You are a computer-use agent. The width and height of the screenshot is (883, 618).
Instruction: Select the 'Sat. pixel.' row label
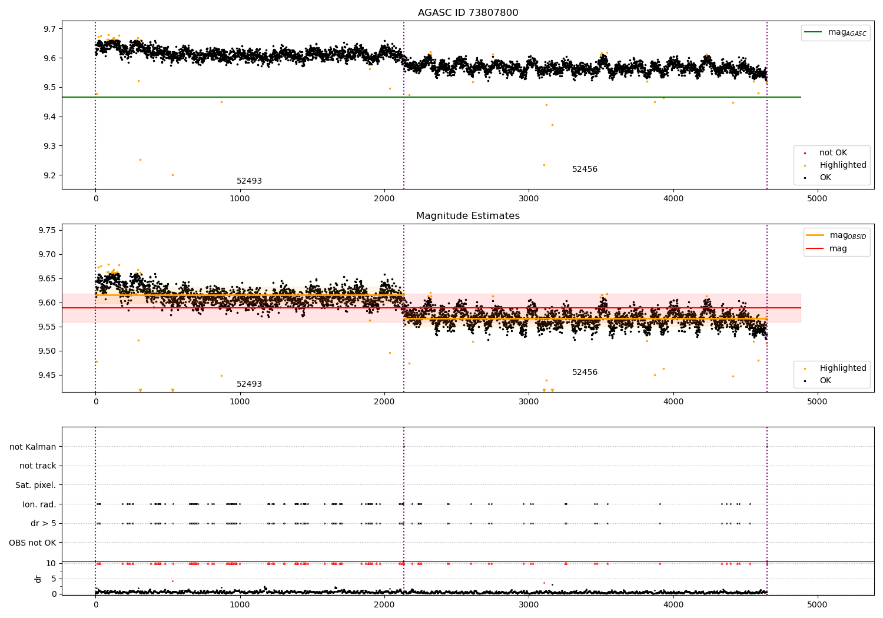coord(36,485)
